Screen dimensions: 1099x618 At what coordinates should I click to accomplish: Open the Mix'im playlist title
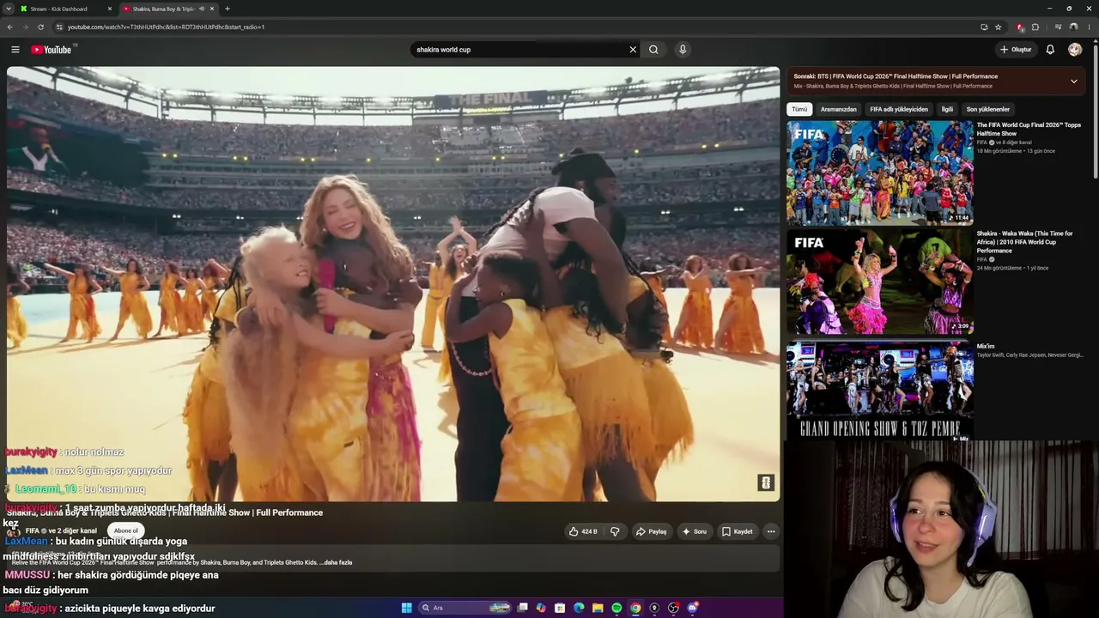[x=986, y=346]
